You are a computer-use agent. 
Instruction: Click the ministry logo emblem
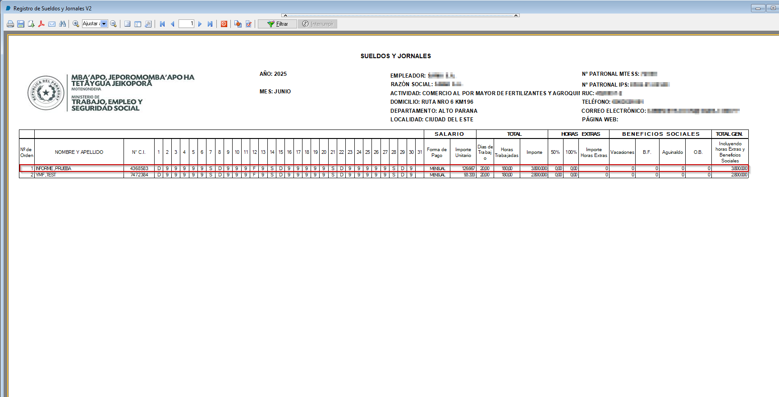[46, 93]
